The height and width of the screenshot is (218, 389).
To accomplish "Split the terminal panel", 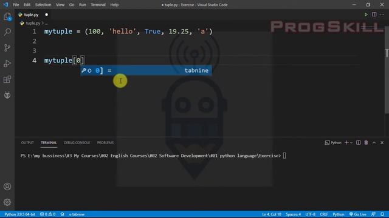I will (358, 143).
